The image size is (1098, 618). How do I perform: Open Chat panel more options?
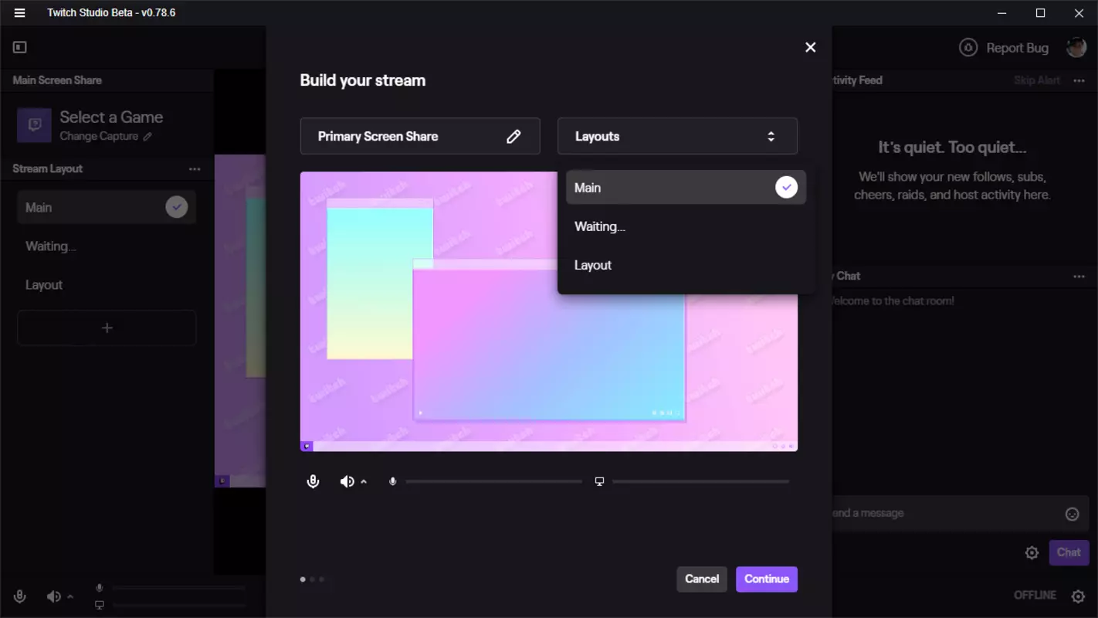[x=1079, y=276]
